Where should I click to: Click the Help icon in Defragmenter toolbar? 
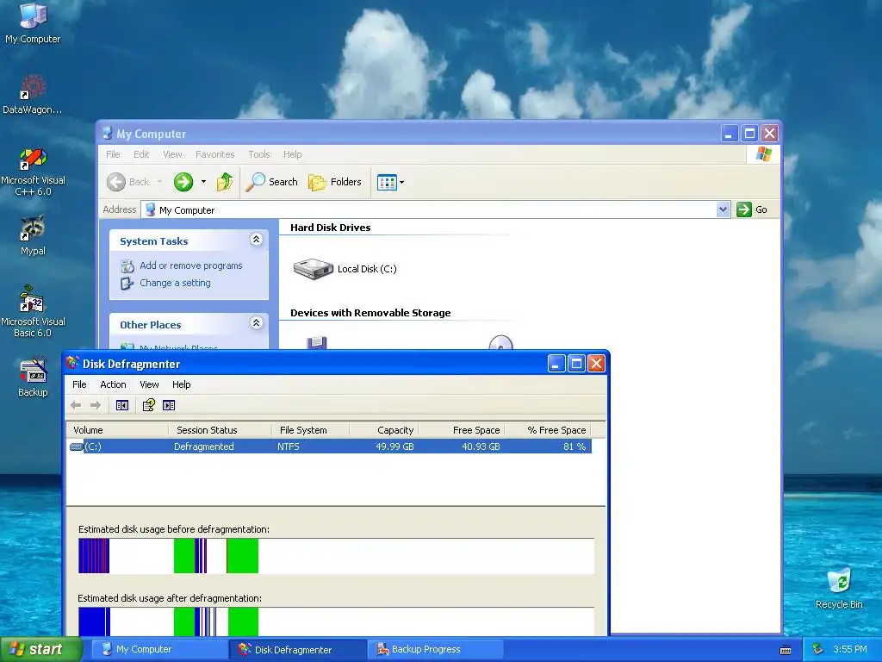click(148, 405)
